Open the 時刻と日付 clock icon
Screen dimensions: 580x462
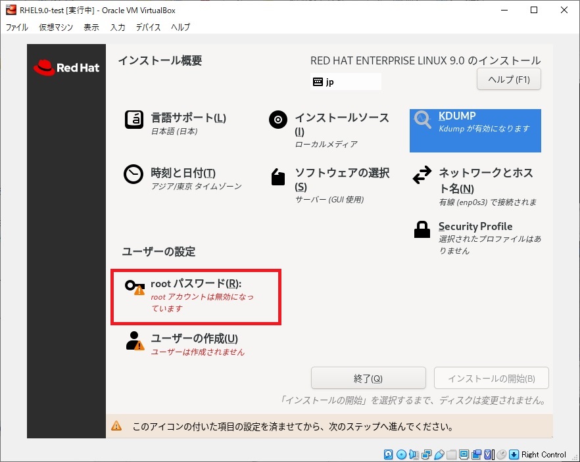click(x=133, y=174)
